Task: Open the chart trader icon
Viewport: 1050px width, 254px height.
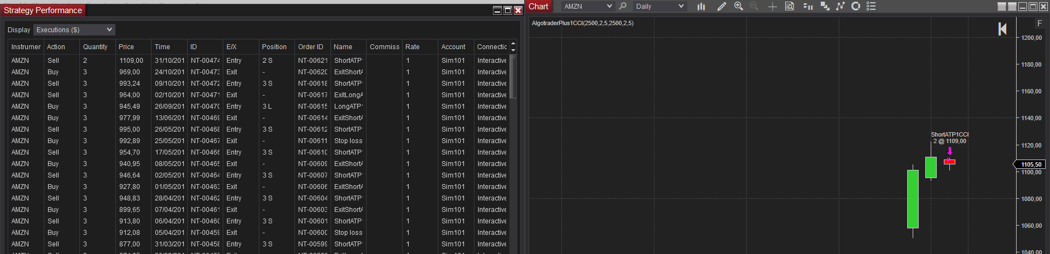Action: [x=808, y=6]
